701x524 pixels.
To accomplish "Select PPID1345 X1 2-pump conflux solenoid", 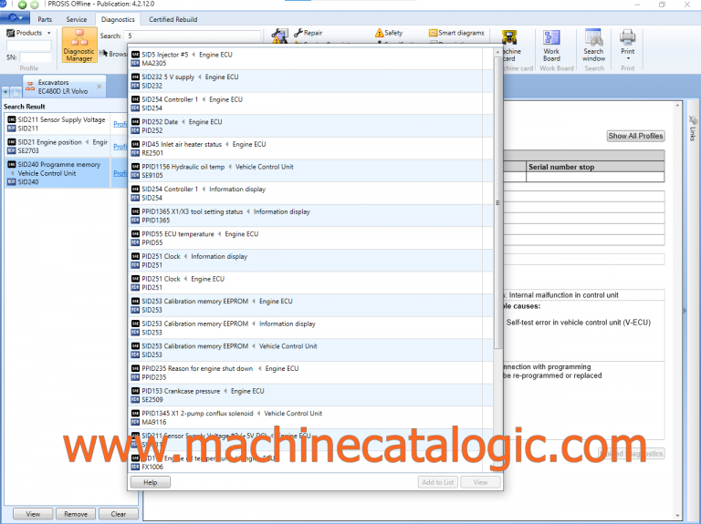I will pyautogui.click(x=311, y=417).
